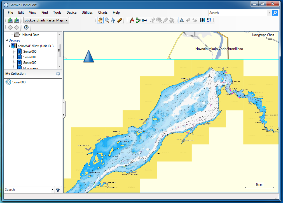Click in the collection Search input field

coord(27,190)
